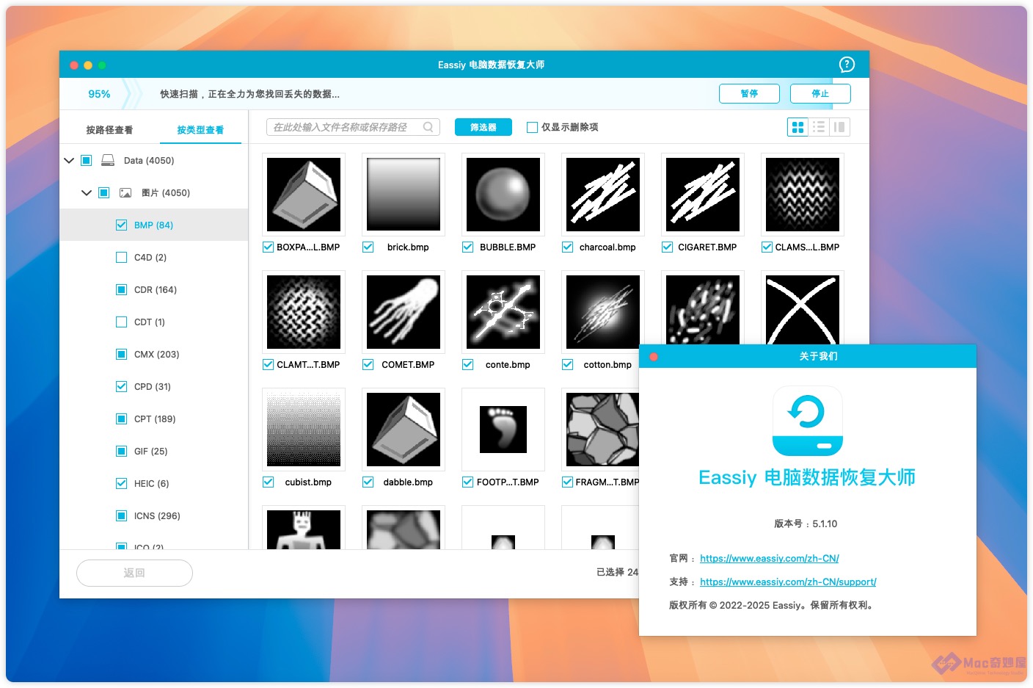
Task: Select the brick.bmp gradient thumbnail
Action: (404, 195)
